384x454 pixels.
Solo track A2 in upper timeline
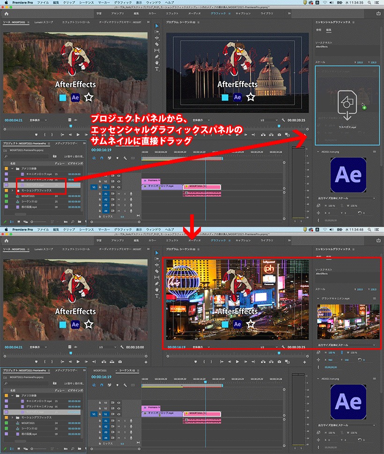click(x=125, y=199)
